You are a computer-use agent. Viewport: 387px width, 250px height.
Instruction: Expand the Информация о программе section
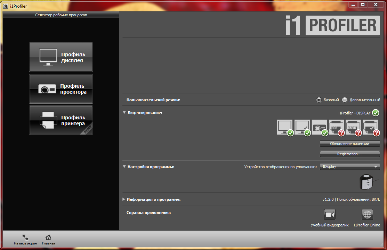click(x=124, y=199)
